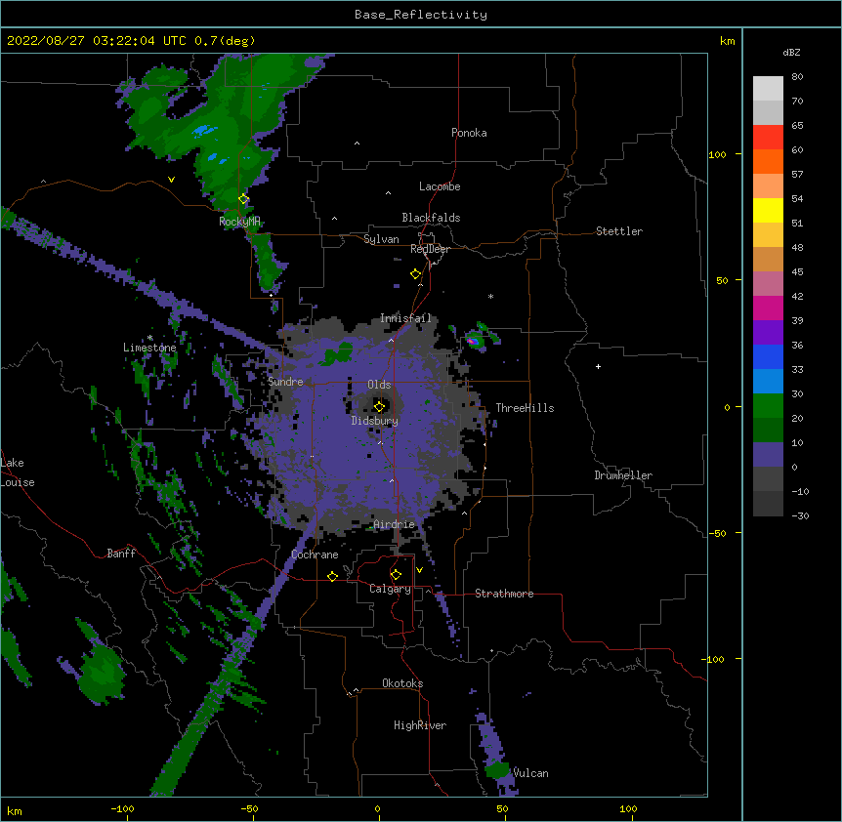Click the white plus marker northwest of Drumheller
Screen dimensions: 842x822
point(598,366)
